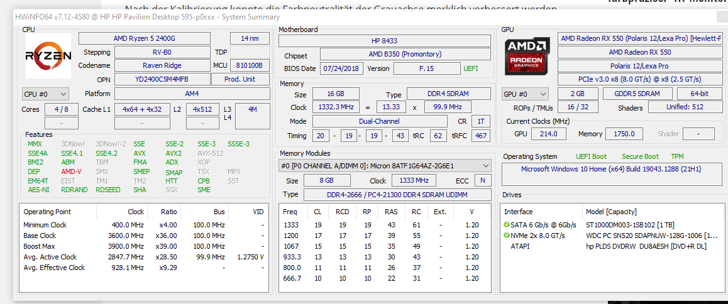The width and height of the screenshot is (728, 304).
Task: Click the memory clock 1332.3 MHz field
Action: 336,107
